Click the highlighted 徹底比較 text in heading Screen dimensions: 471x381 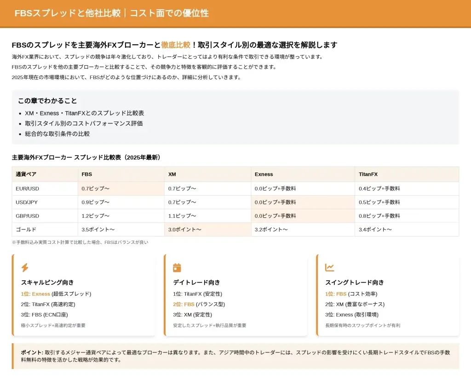175,45
